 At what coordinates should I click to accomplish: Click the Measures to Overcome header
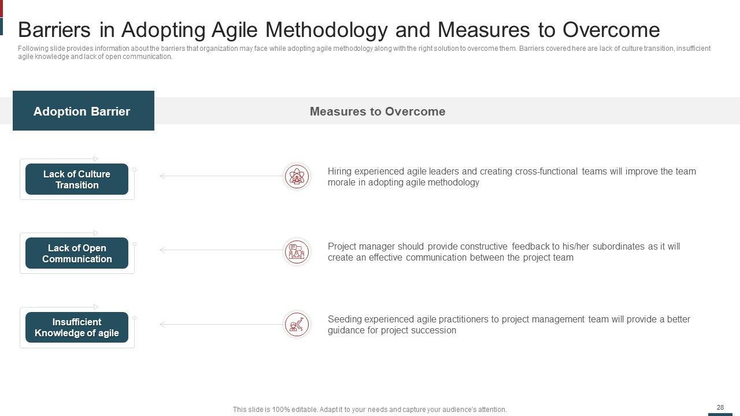[x=378, y=112]
